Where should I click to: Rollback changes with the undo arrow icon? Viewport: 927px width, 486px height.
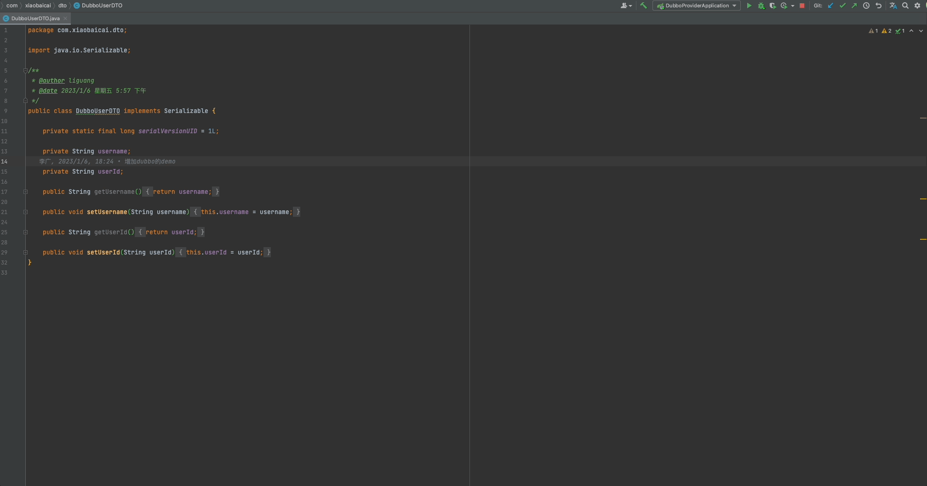[x=879, y=6]
